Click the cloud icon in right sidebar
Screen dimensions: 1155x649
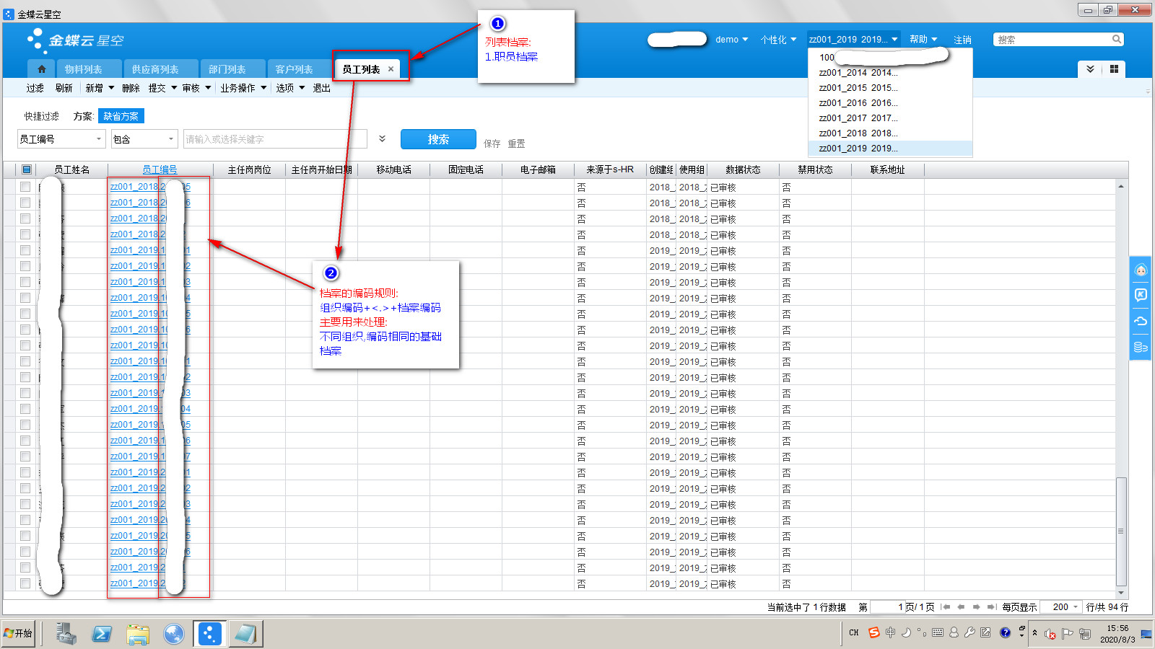(x=1141, y=321)
